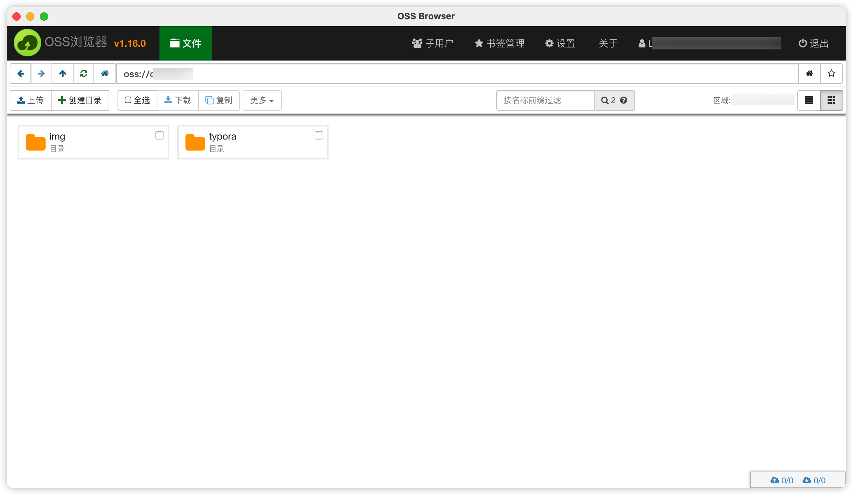Switch to grid view layout

pos(831,100)
